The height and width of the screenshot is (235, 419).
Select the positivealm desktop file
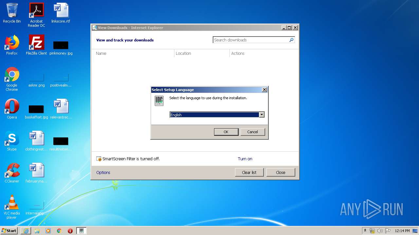[x=61, y=80]
